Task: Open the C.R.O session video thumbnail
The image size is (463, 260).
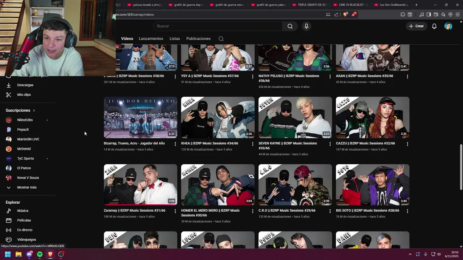Action: click(x=295, y=185)
